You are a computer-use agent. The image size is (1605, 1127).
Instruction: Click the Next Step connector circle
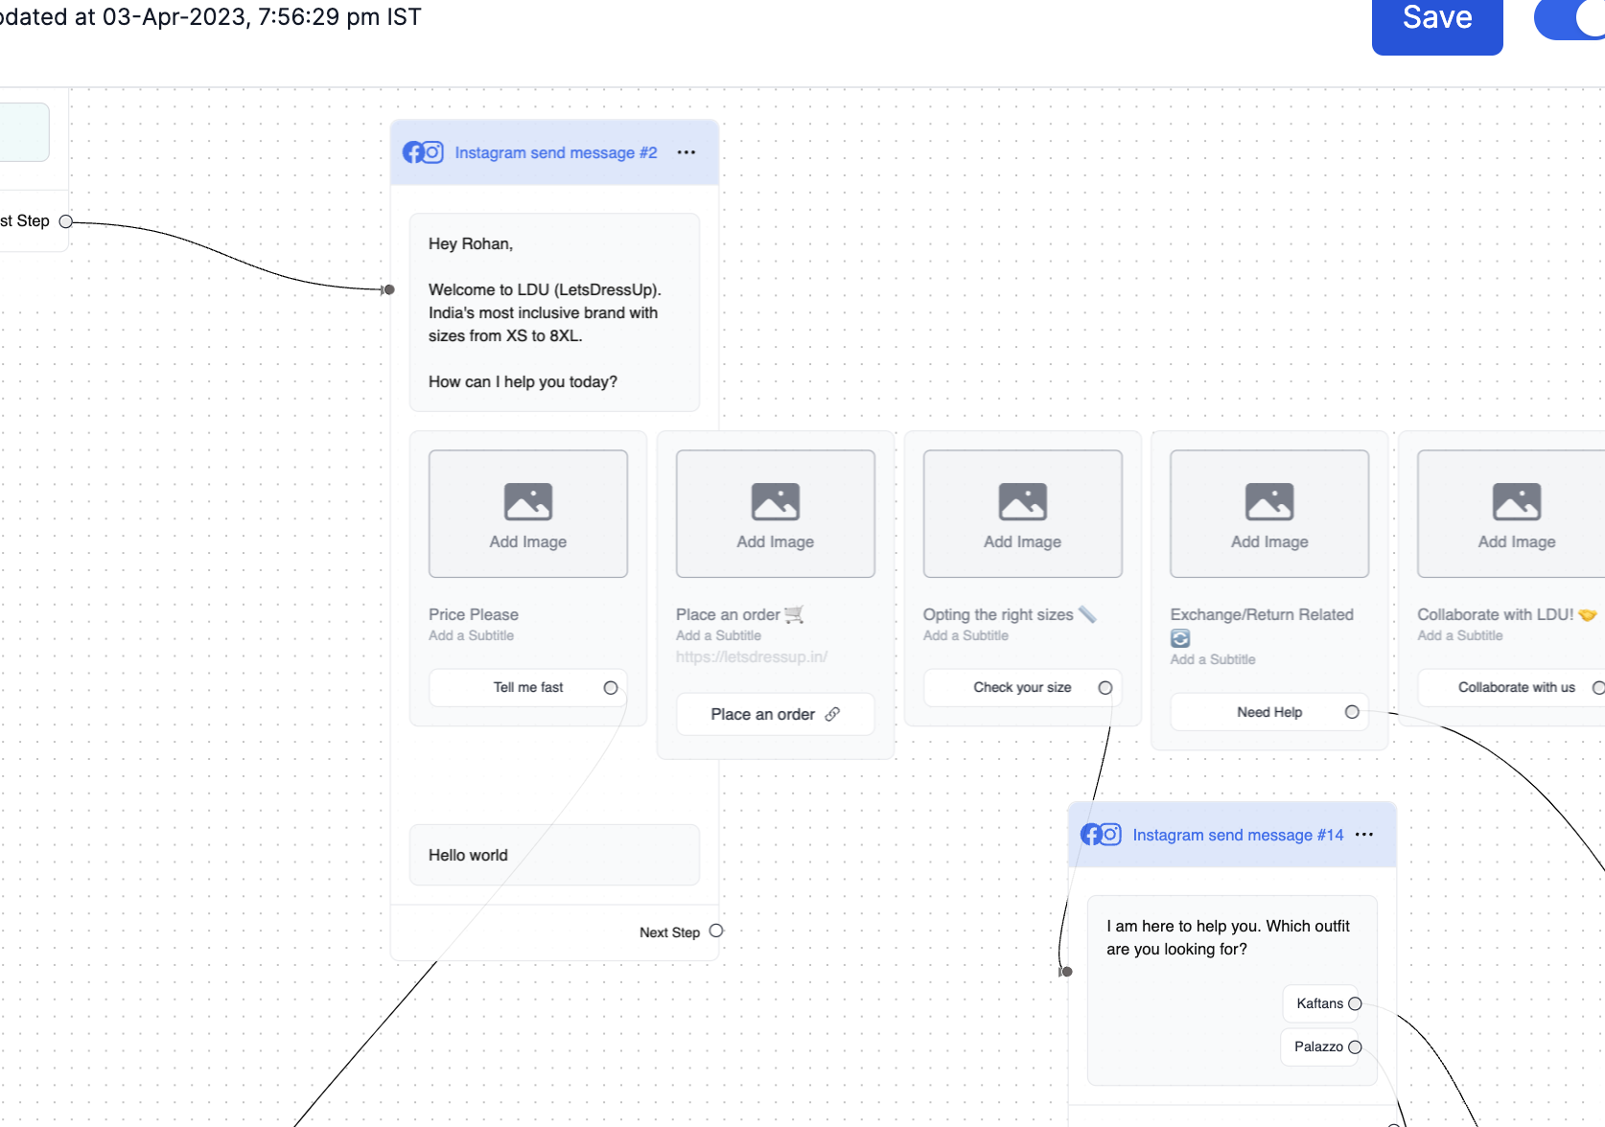pyautogui.click(x=715, y=931)
